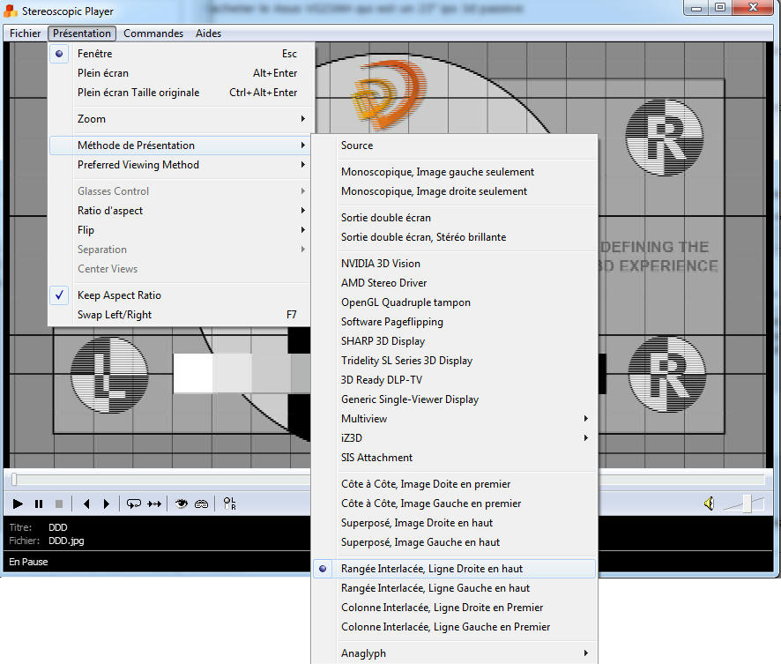Select Colonne Interlacée, Ligne Droite en Premier
The image size is (781, 664).
click(x=454, y=608)
